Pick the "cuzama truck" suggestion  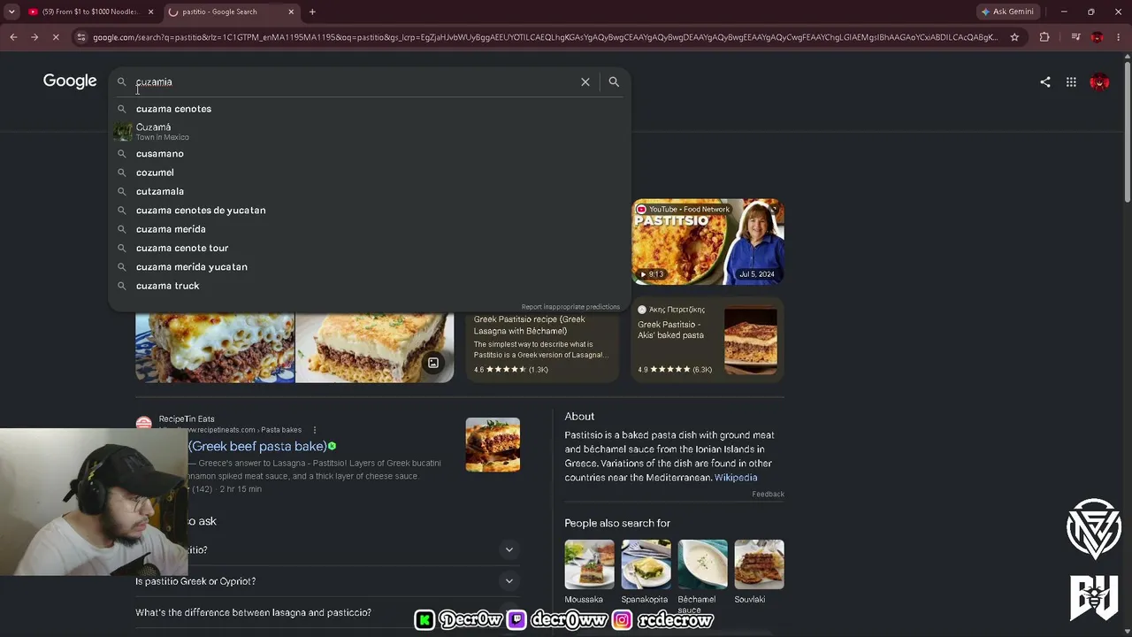click(370, 286)
